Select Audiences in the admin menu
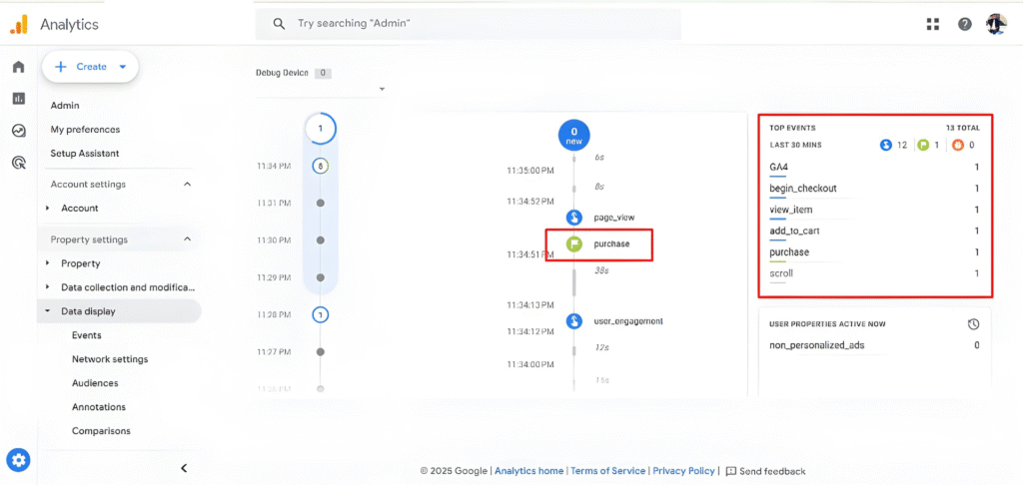 [95, 383]
